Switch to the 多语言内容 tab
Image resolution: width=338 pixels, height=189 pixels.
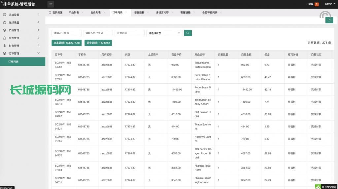coord(162,13)
